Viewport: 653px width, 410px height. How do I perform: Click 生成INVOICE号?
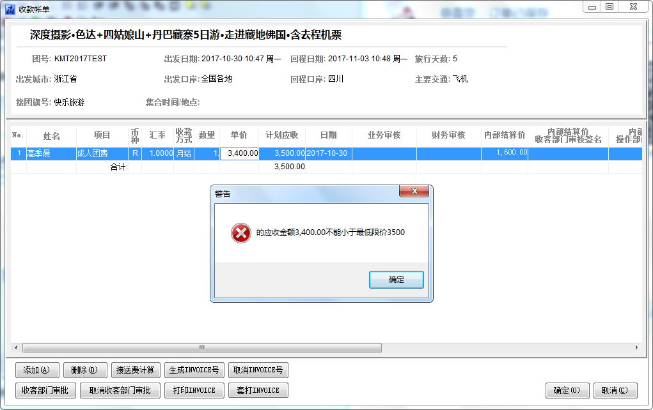tap(194, 370)
